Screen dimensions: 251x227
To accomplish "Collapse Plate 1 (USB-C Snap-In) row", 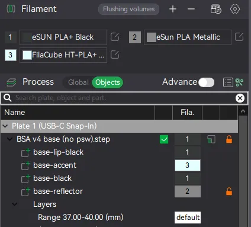I will [x=5, y=126].
